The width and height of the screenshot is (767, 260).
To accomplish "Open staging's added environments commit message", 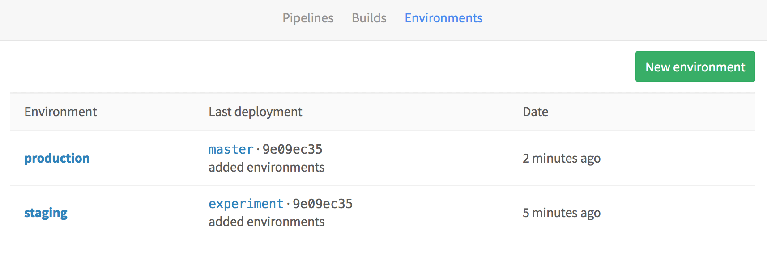I will 267,222.
